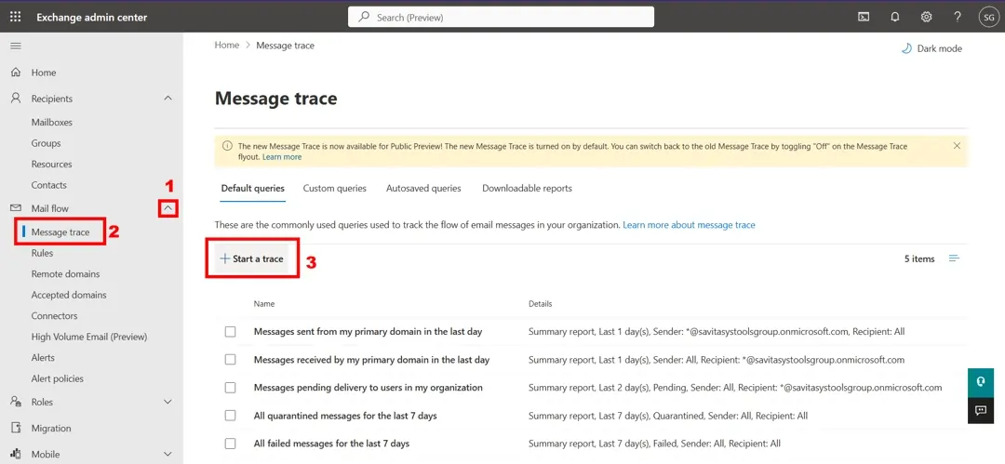Open High Volume Email (Preview)
Image resolution: width=1005 pixels, height=464 pixels.
coord(89,337)
